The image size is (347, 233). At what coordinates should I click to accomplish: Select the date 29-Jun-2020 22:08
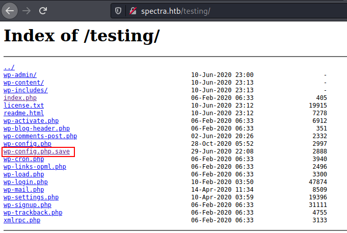tap(222, 151)
